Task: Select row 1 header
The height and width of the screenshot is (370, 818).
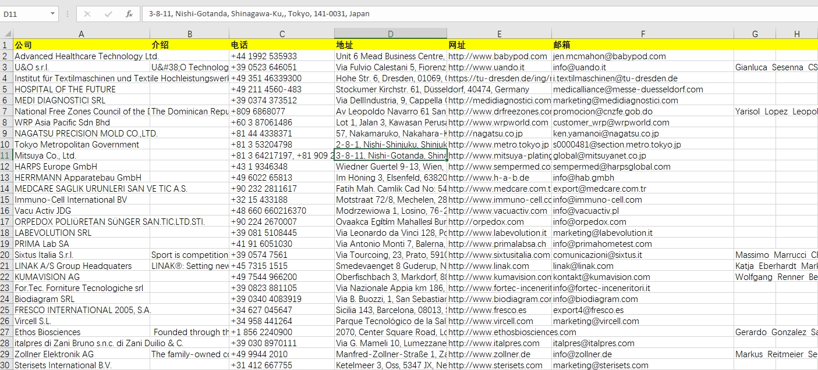Action: [x=6, y=45]
